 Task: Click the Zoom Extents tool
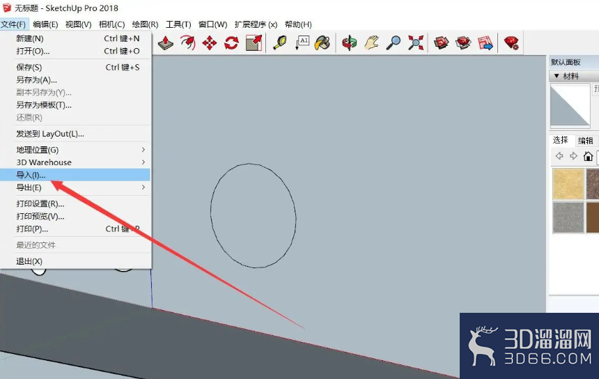tap(416, 42)
